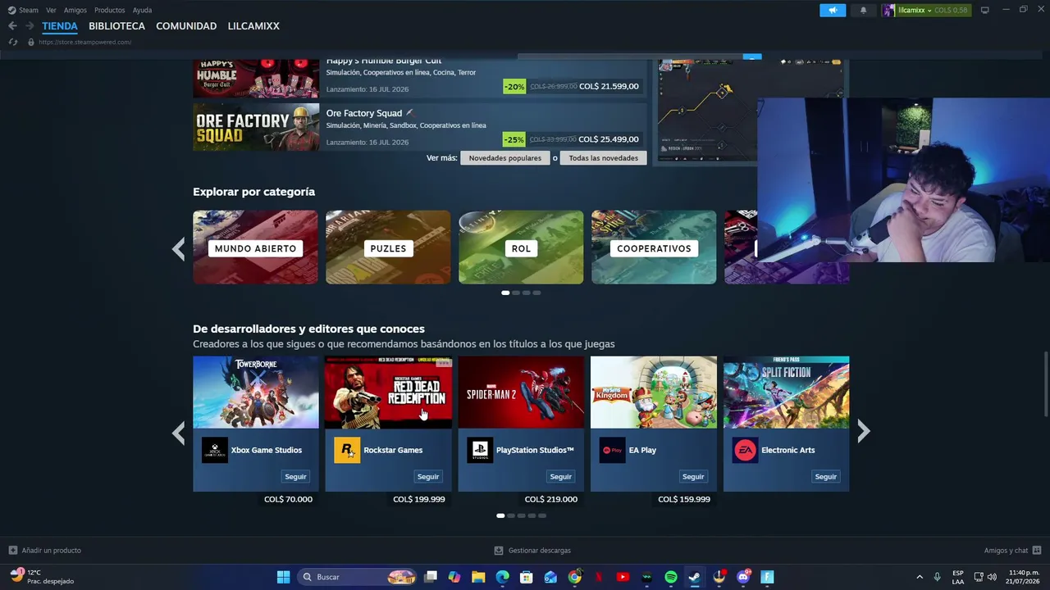The image size is (1050, 590).
Task: Show next developers with right arrow
Action: [x=863, y=432]
